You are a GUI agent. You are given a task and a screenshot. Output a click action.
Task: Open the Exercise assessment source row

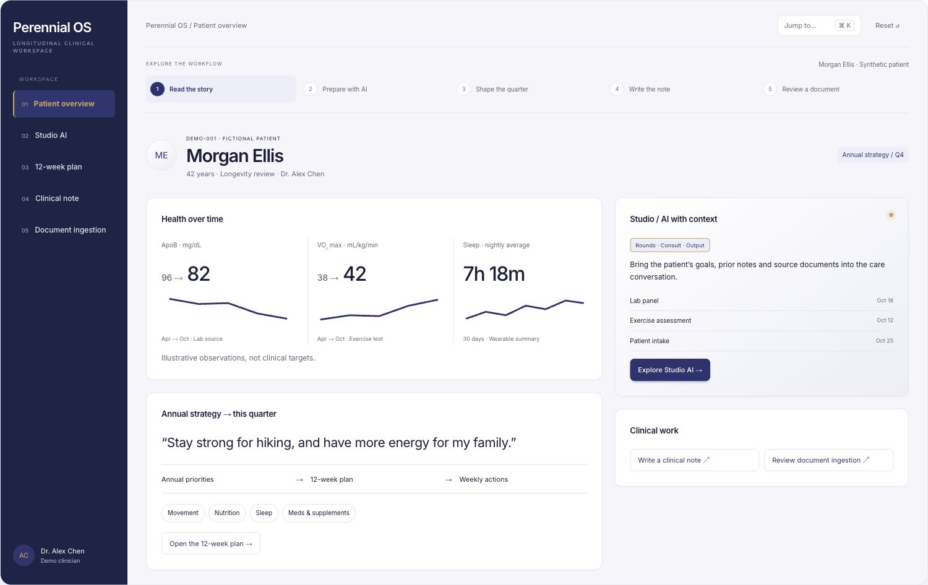coord(762,320)
